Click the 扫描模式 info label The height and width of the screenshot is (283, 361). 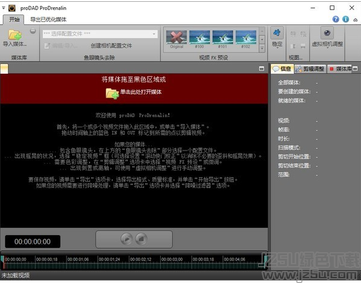point(289,148)
